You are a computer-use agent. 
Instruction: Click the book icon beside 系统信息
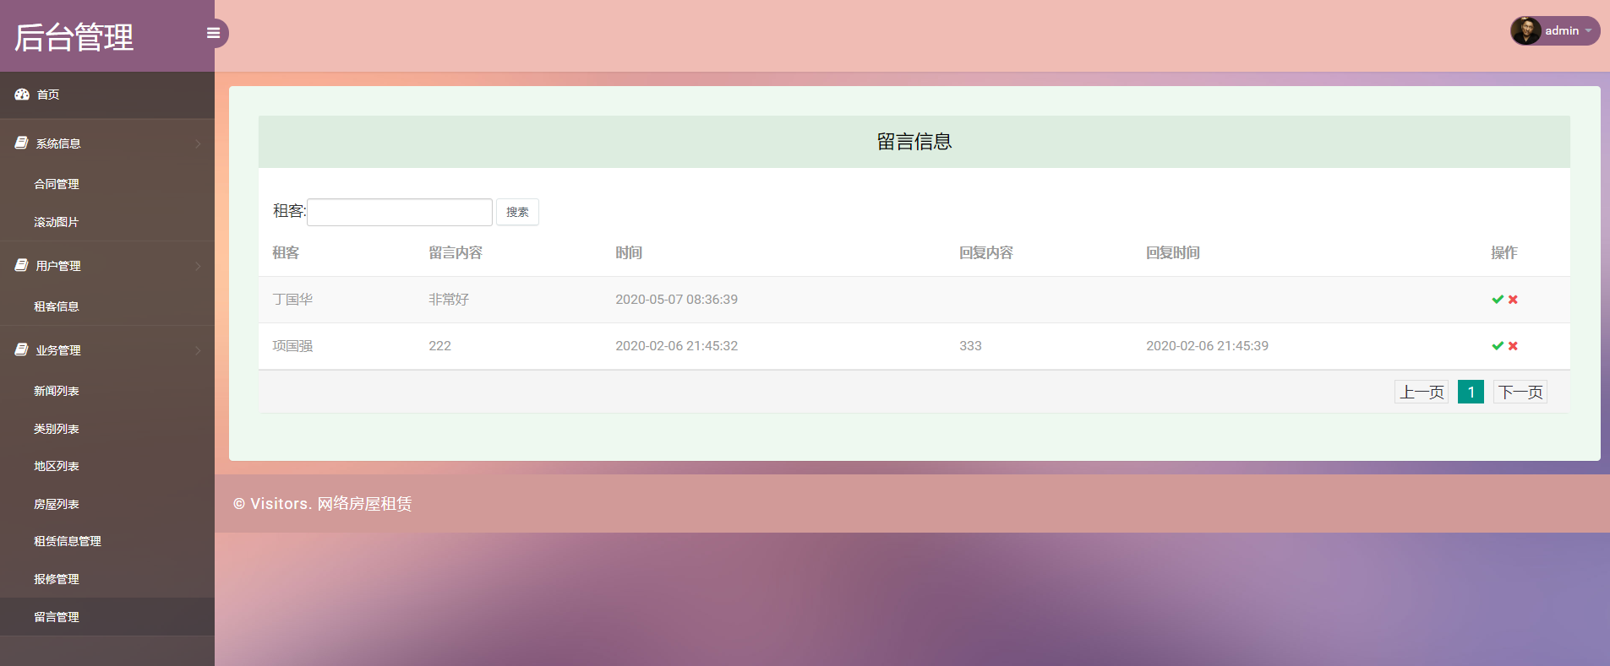click(x=22, y=143)
